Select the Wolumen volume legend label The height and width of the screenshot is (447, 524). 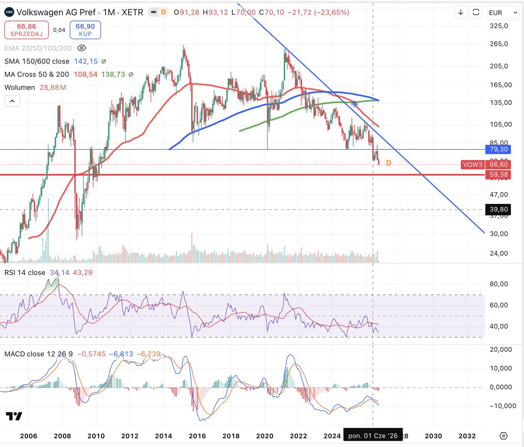coord(20,88)
